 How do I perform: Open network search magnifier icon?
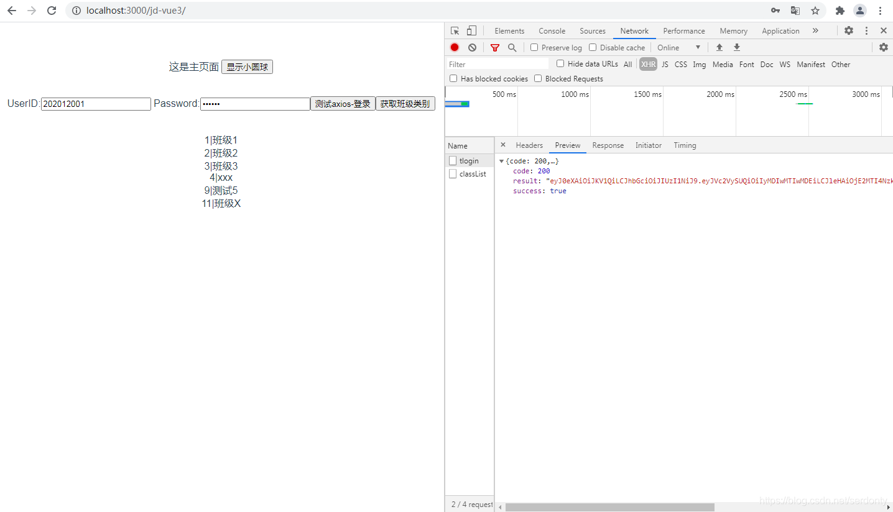tap(512, 47)
